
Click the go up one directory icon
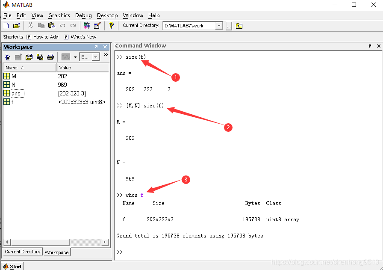[239, 26]
